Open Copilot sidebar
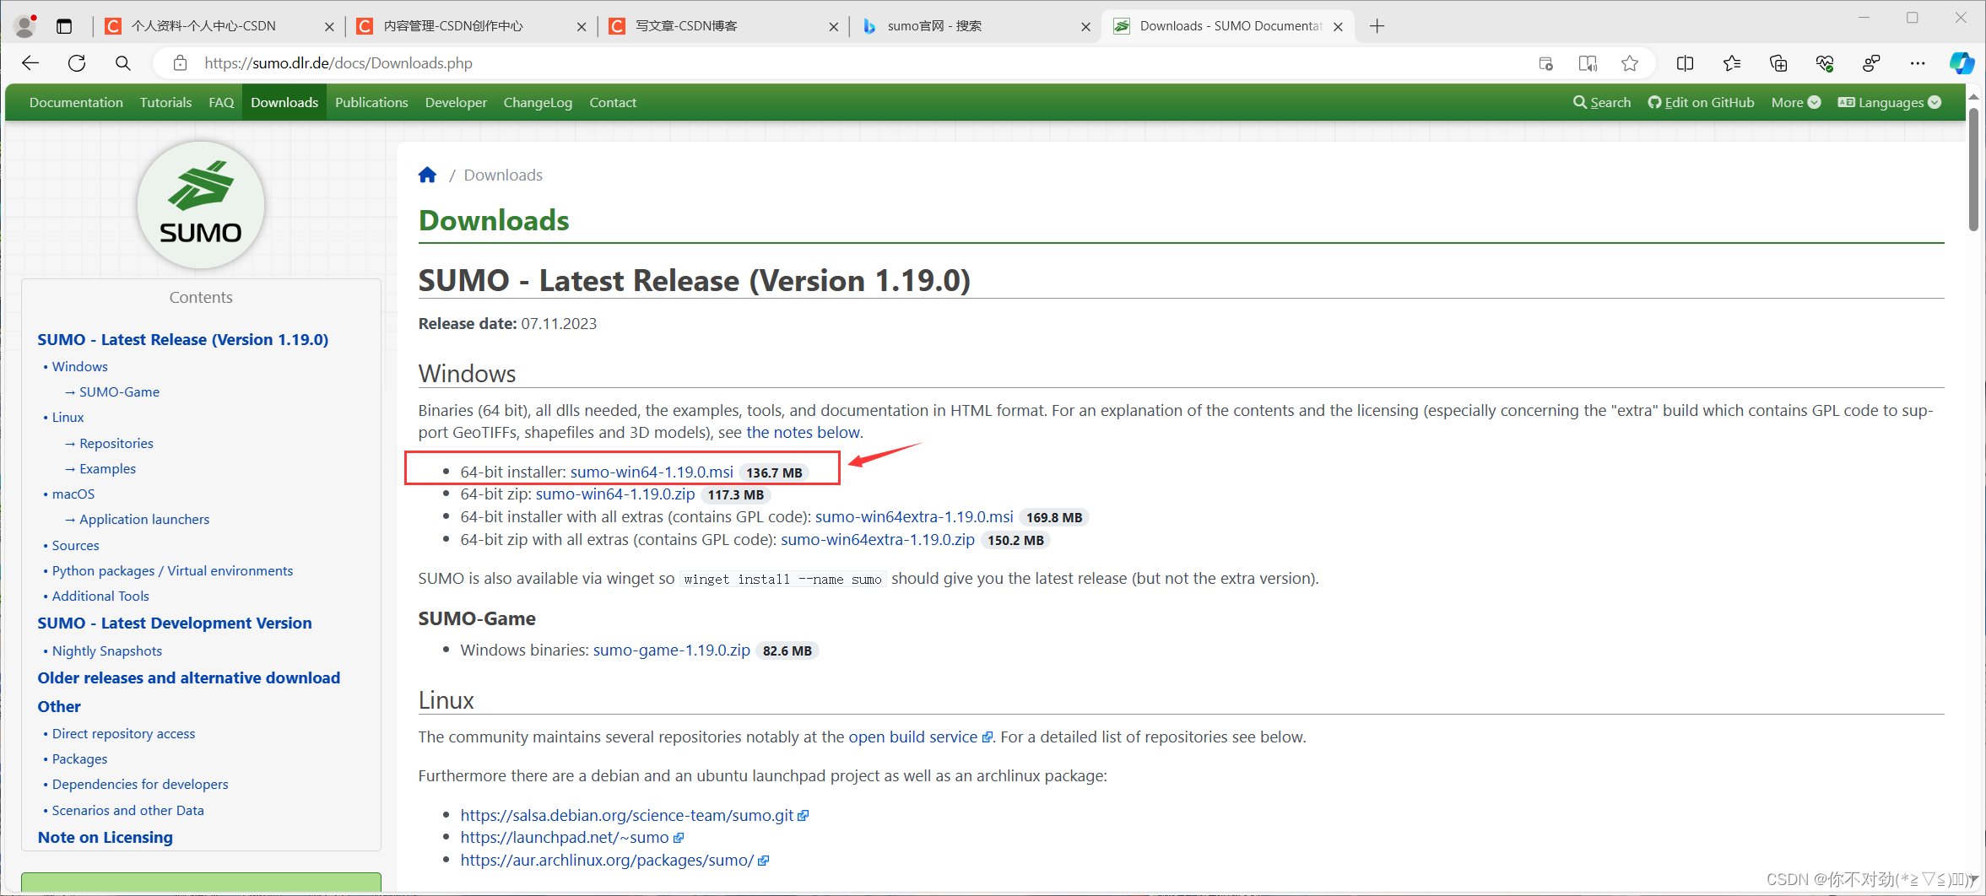 [1962, 63]
